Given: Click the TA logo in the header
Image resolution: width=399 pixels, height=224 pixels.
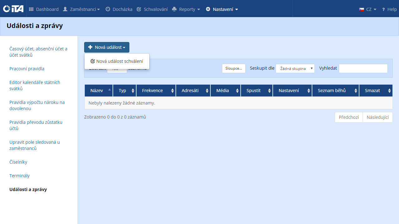Looking at the screenshot, I should 13,9.
